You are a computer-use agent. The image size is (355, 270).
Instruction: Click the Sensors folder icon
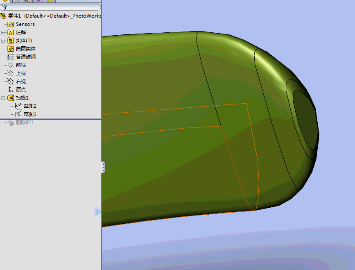click(x=11, y=24)
